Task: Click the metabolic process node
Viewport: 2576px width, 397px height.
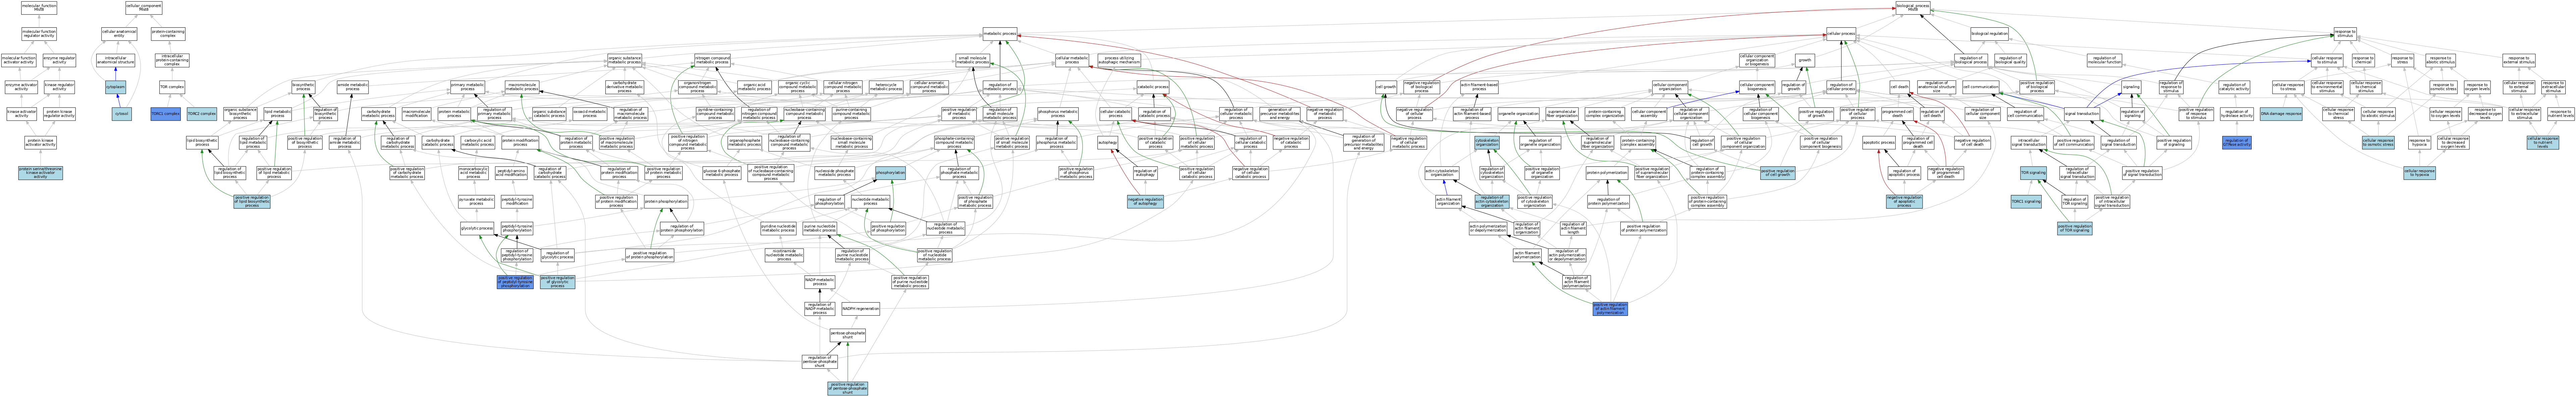Action: point(1000,34)
